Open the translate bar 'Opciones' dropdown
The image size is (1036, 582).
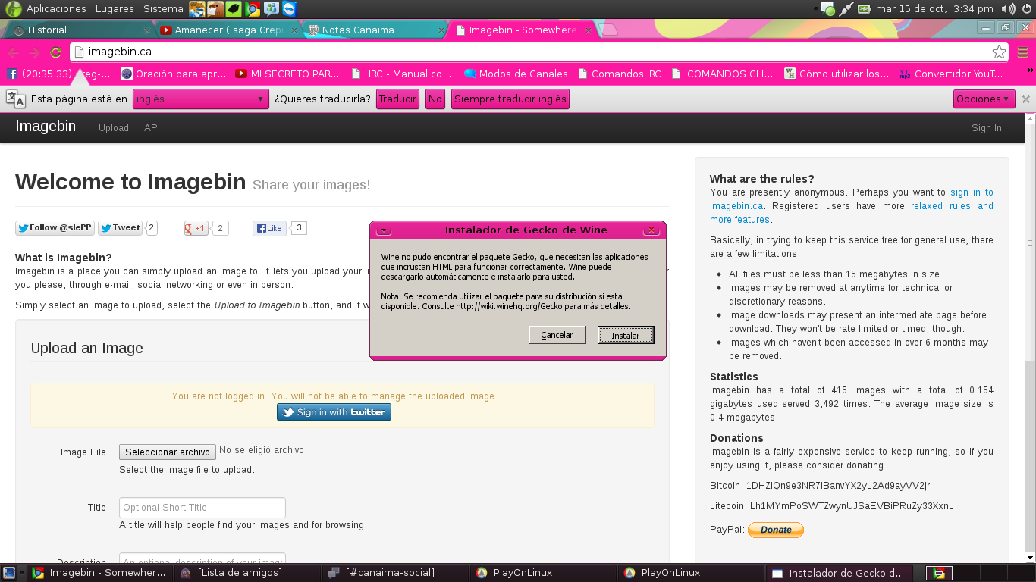point(984,99)
